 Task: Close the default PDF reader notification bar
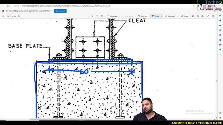[215, 11]
